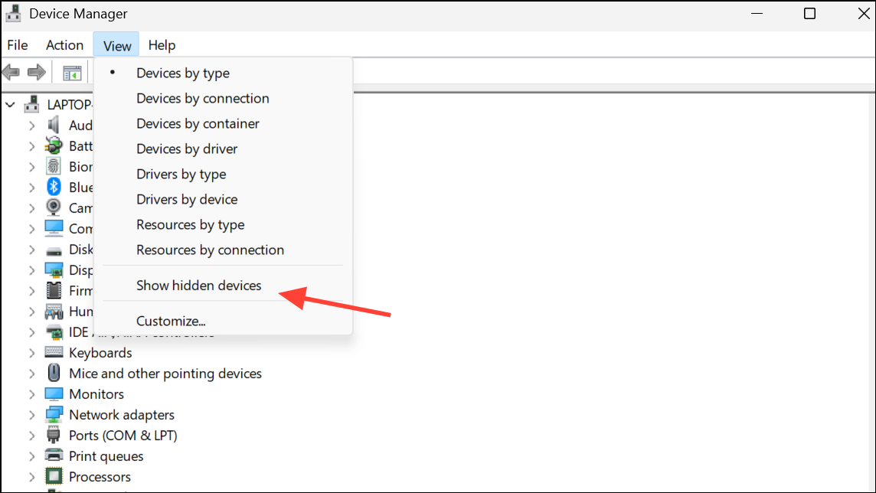Choose Customize... from the View menu
The height and width of the screenshot is (493, 876).
(x=171, y=322)
